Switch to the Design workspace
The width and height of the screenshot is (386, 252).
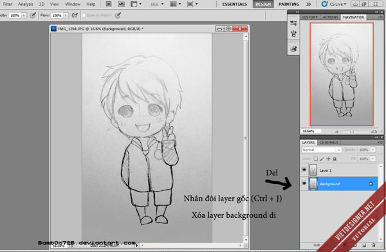point(263,4)
